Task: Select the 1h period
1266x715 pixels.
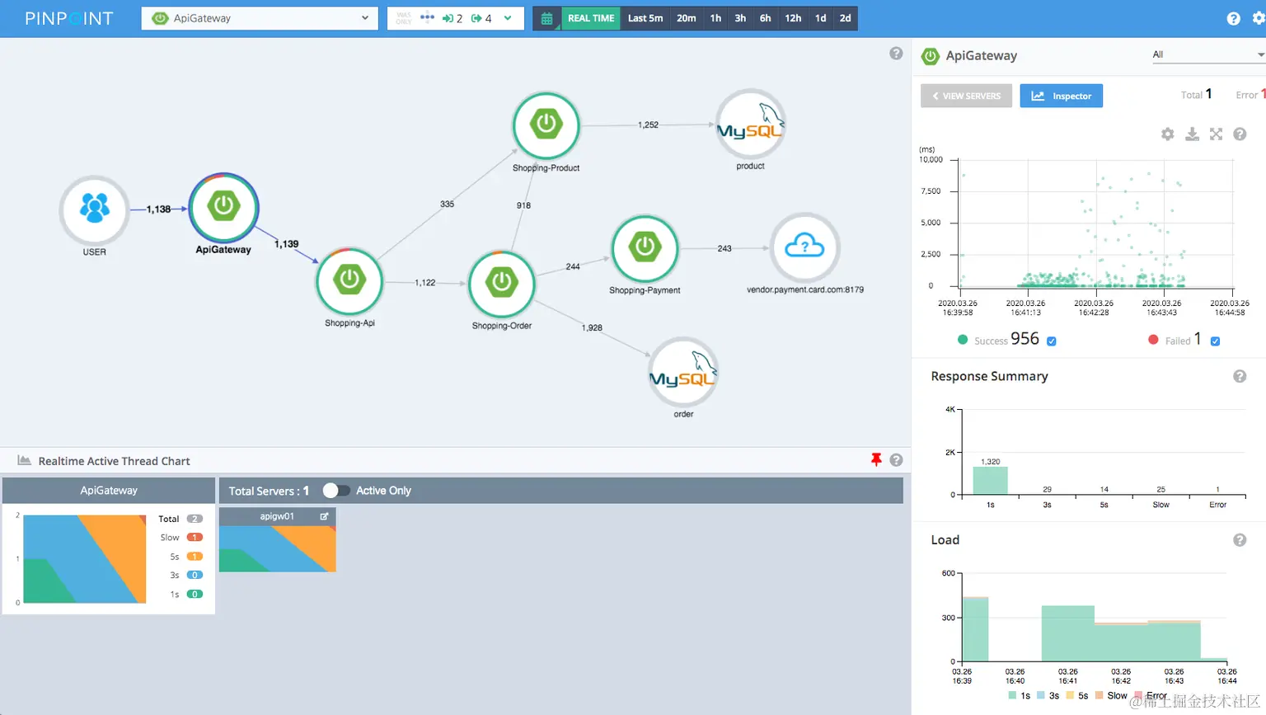Action: 715,18
